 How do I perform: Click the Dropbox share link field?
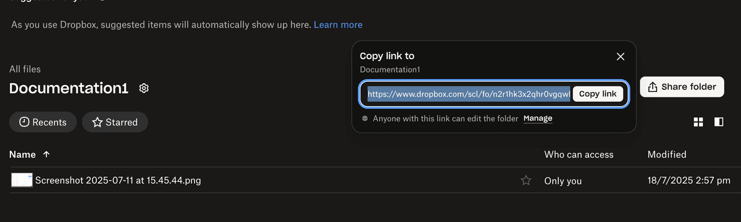(468, 94)
